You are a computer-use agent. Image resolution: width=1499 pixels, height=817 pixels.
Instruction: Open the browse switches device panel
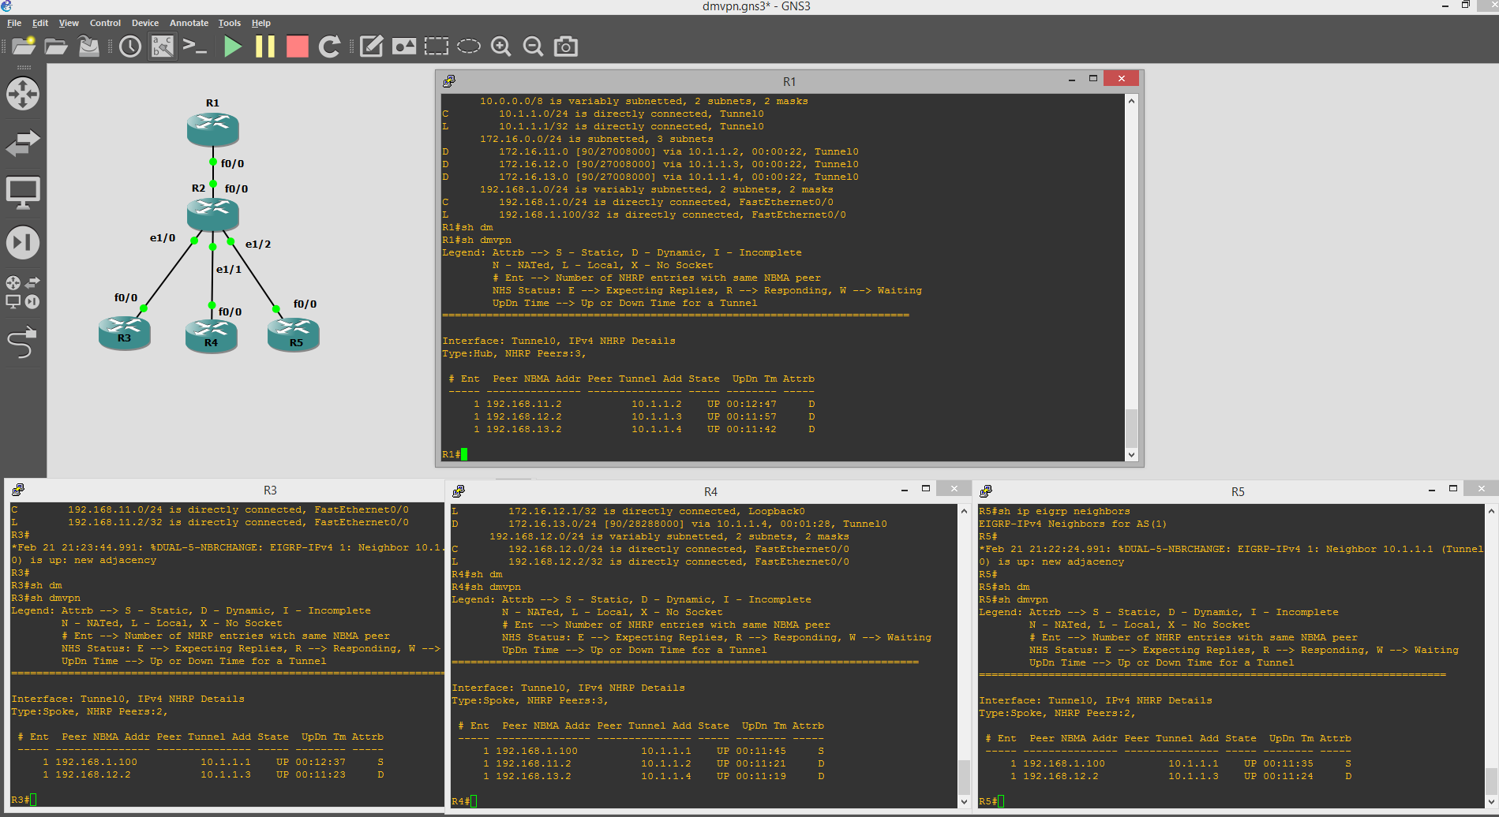pyautogui.click(x=23, y=143)
